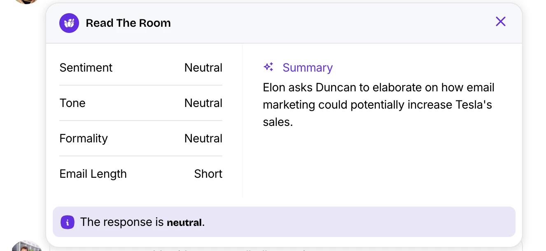
Task: Click the Tone label
Action: click(x=72, y=103)
